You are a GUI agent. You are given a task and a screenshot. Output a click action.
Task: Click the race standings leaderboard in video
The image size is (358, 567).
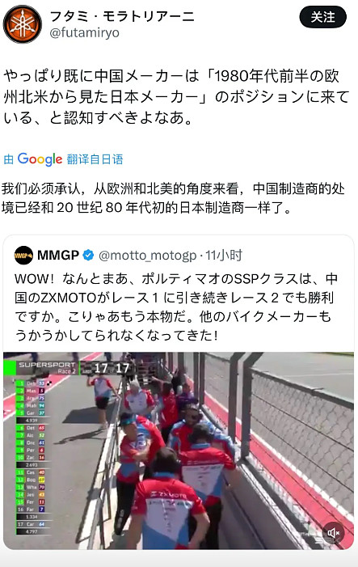(x=31, y=457)
